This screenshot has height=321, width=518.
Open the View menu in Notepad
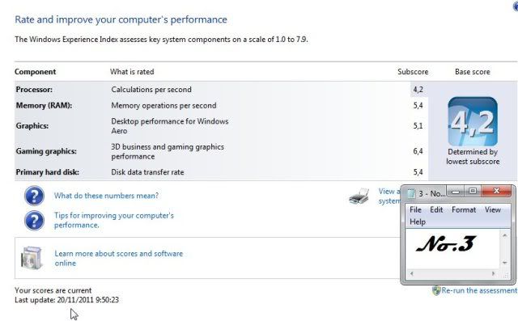click(493, 209)
